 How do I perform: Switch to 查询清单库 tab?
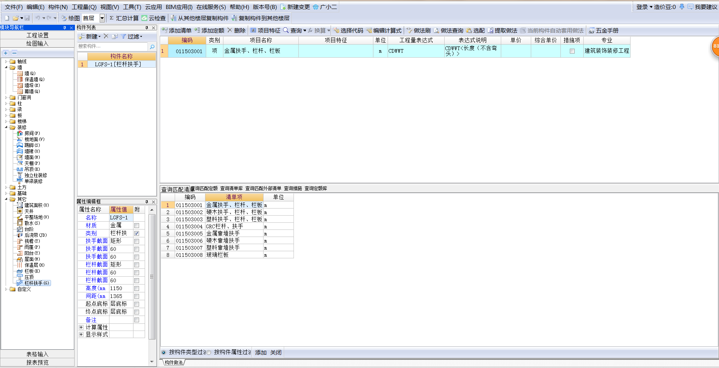click(231, 188)
